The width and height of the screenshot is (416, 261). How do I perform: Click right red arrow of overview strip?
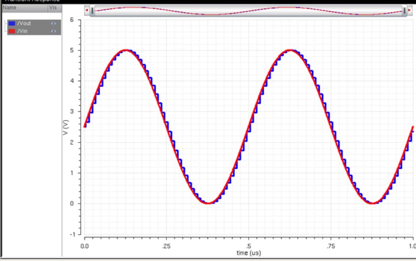pos(409,10)
